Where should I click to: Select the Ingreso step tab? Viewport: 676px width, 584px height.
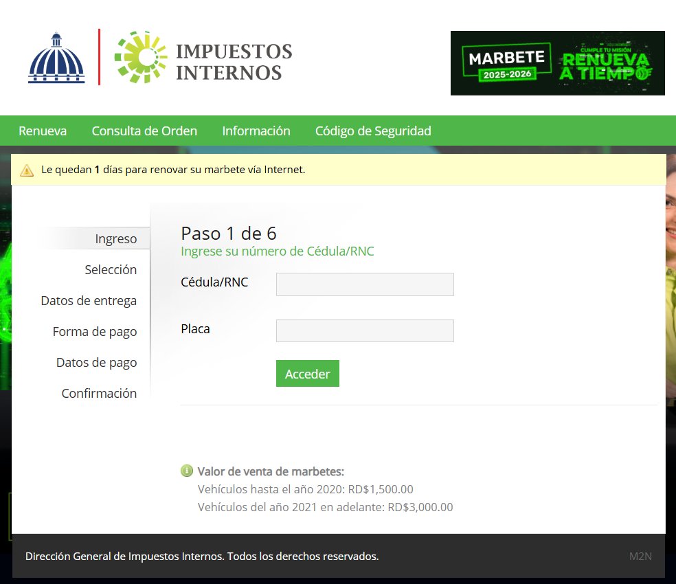(x=116, y=238)
